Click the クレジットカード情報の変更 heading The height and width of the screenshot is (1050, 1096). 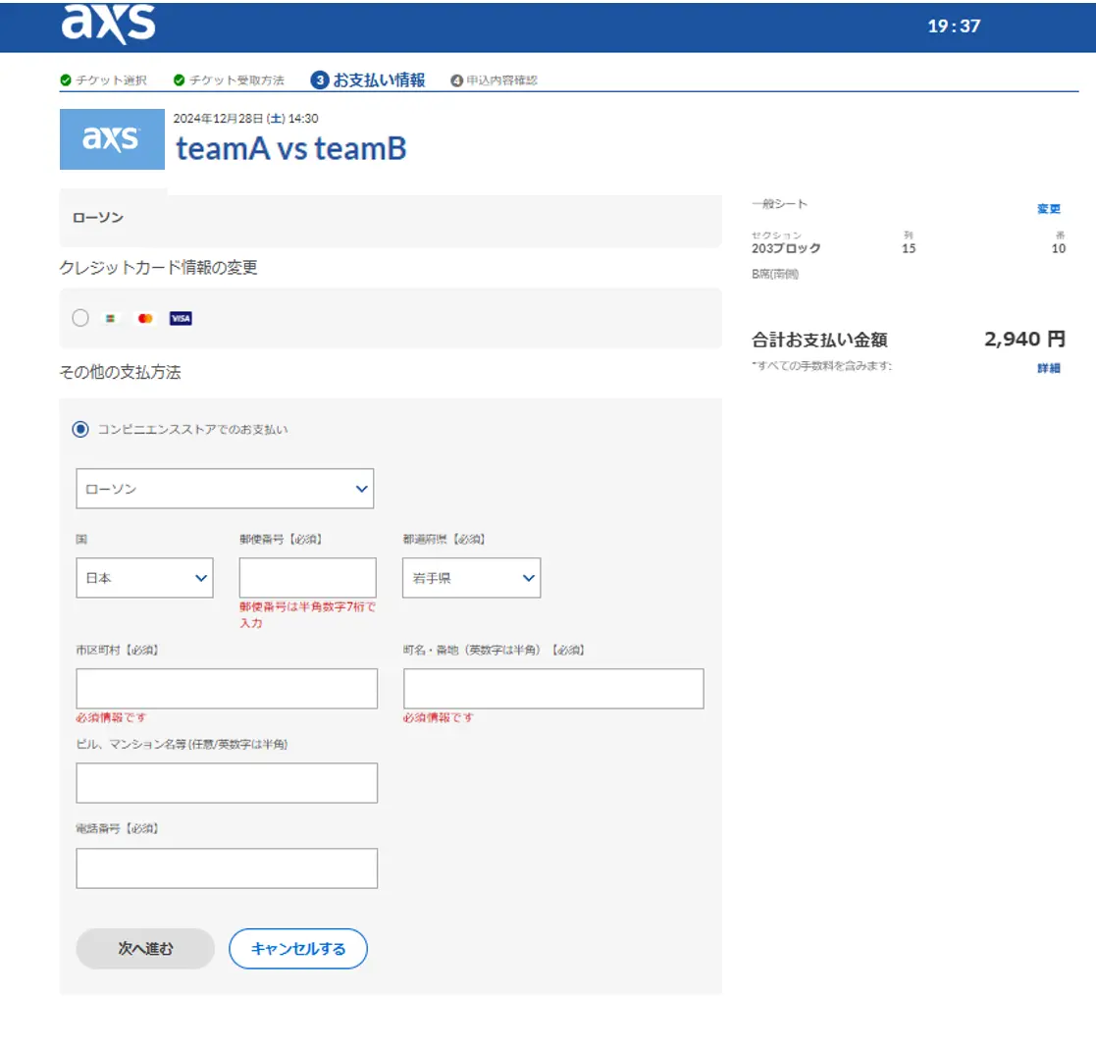pyautogui.click(x=159, y=267)
